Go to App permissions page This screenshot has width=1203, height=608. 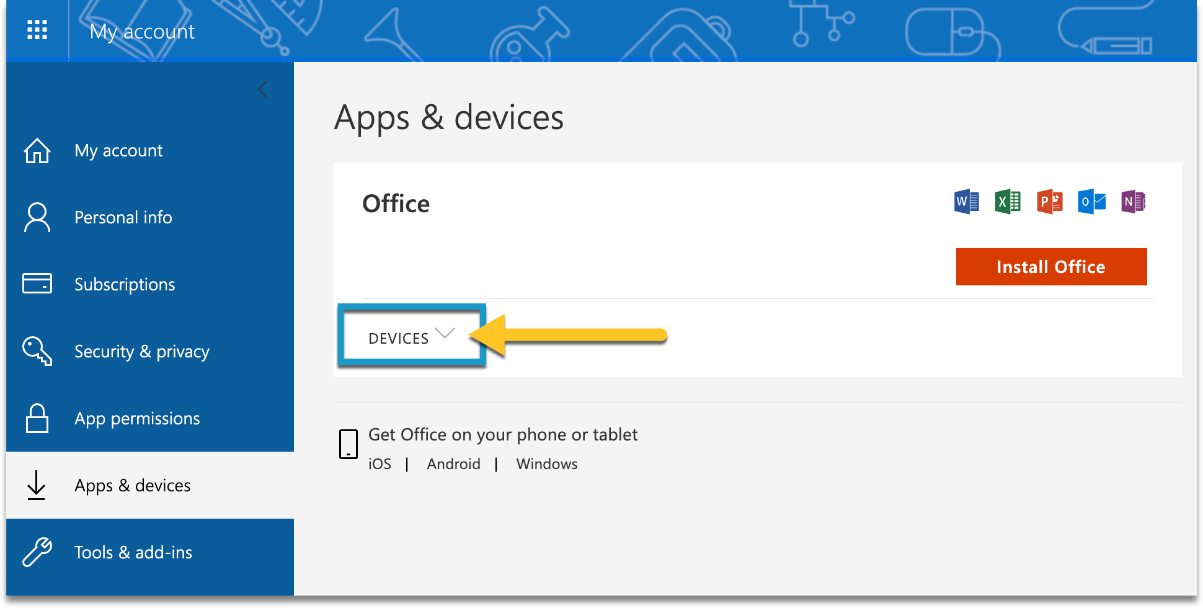(137, 419)
